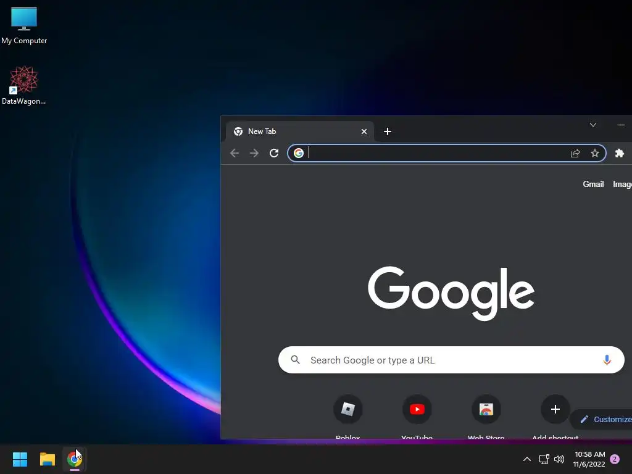Click the Chrome forward arrow
The height and width of the screenshot is (474, 632).
click(254, 153)
